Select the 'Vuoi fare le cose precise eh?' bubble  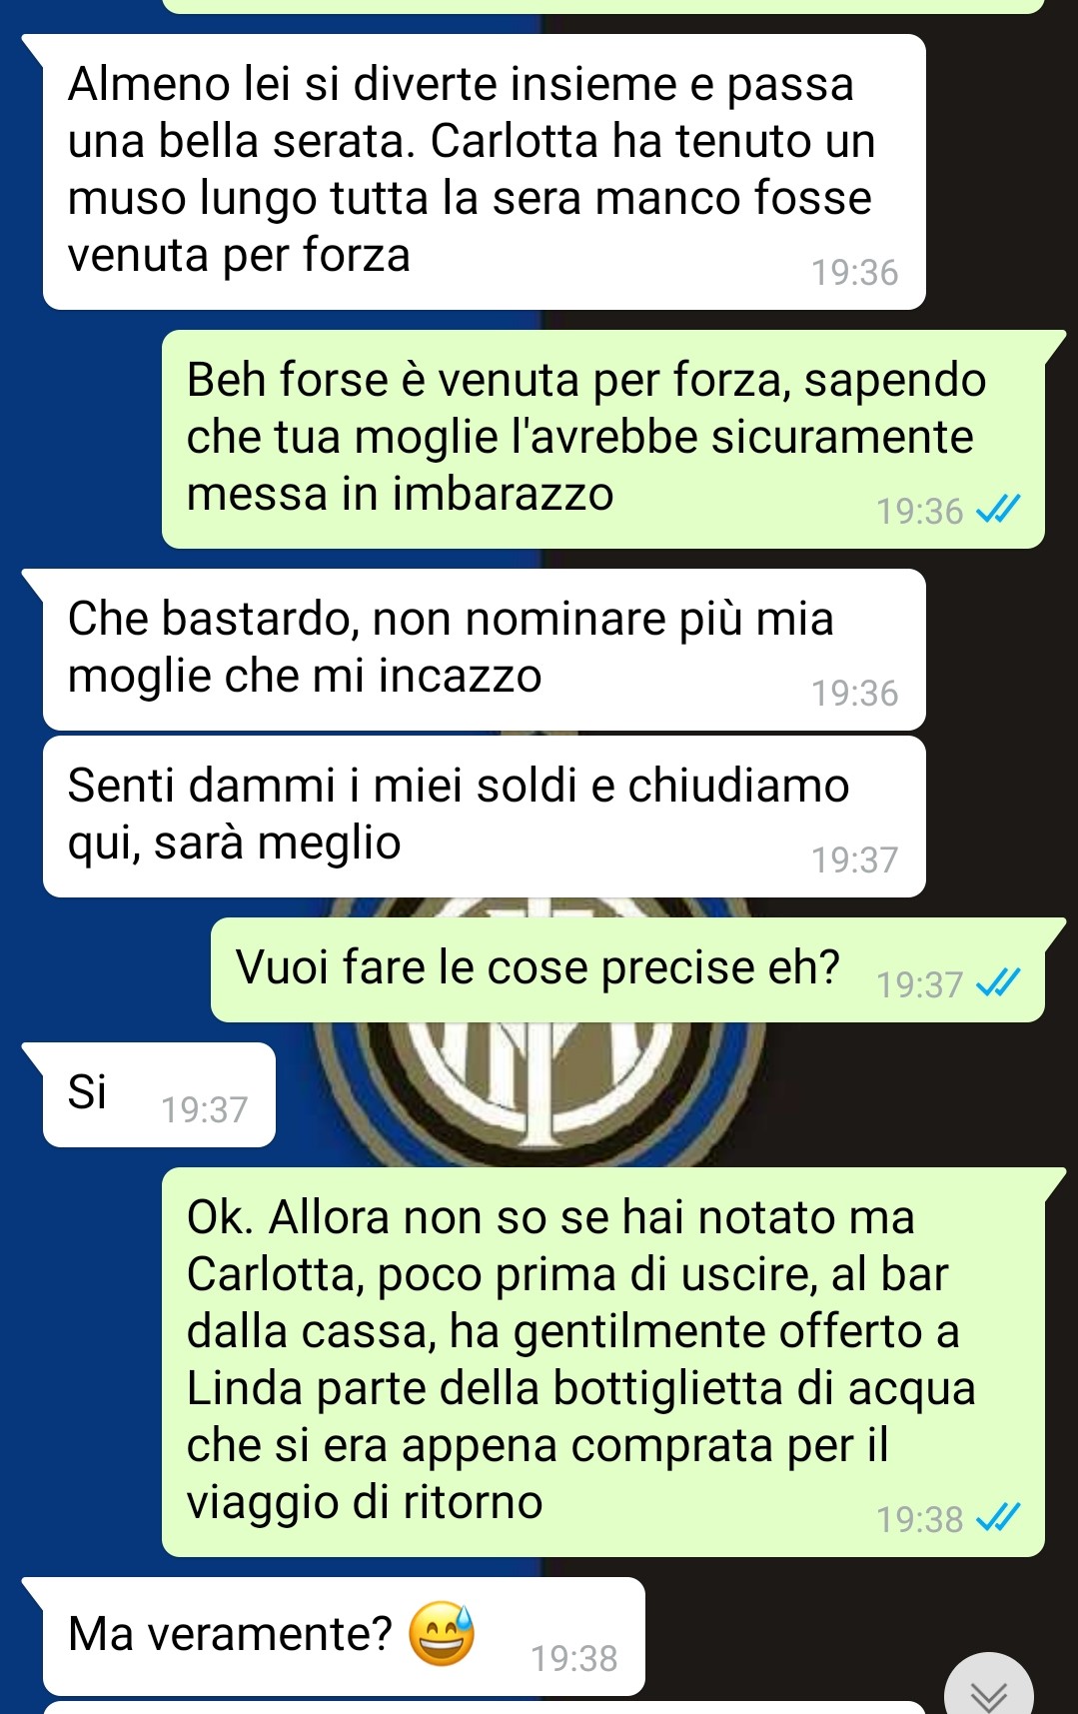tap(627, 969)
